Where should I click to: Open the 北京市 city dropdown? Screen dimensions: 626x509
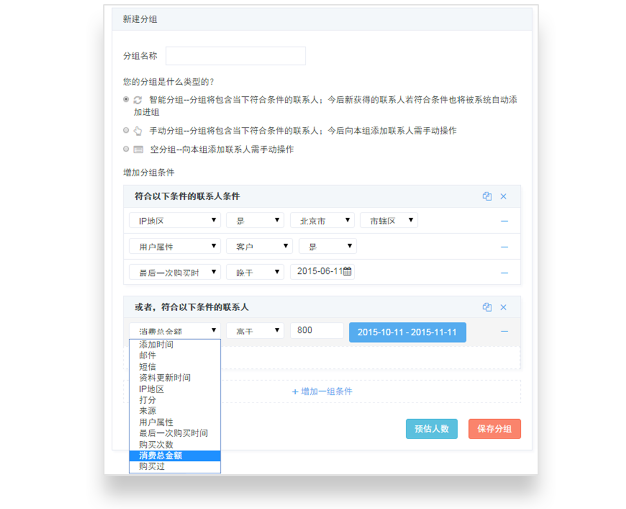point(322,220)
